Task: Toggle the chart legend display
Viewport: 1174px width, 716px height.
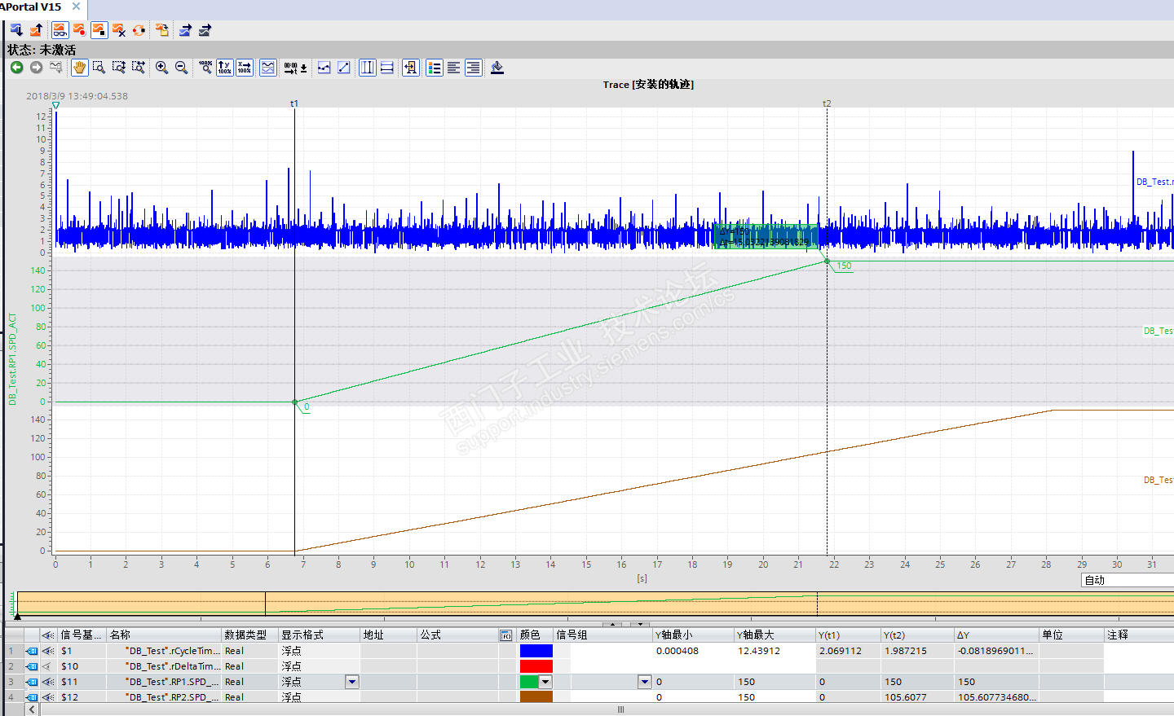Action: (435, 68)
